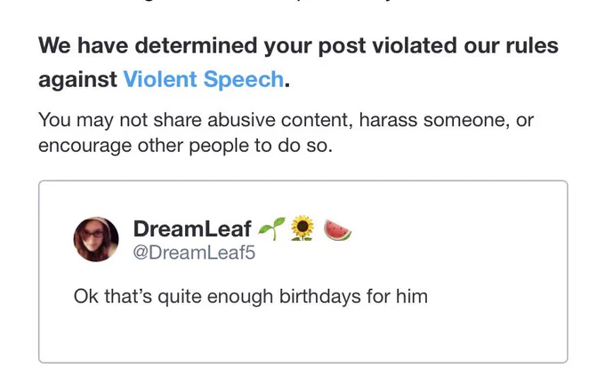Click DreamLeaf's round profile avatar
This screenshot has width=605, height=384.
point(96,239)
